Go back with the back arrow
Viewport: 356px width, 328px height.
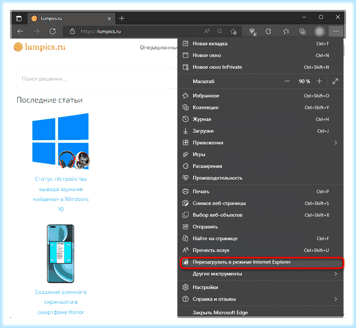[20, 31]
